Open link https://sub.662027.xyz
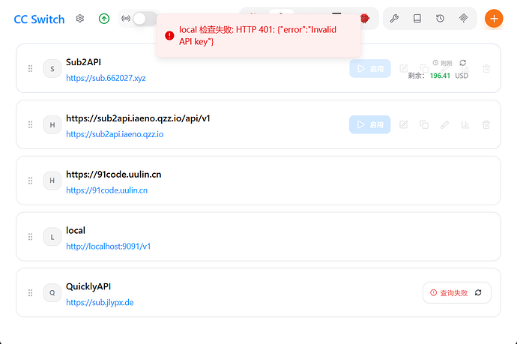The image size is (517, 344). coord(106,78)
